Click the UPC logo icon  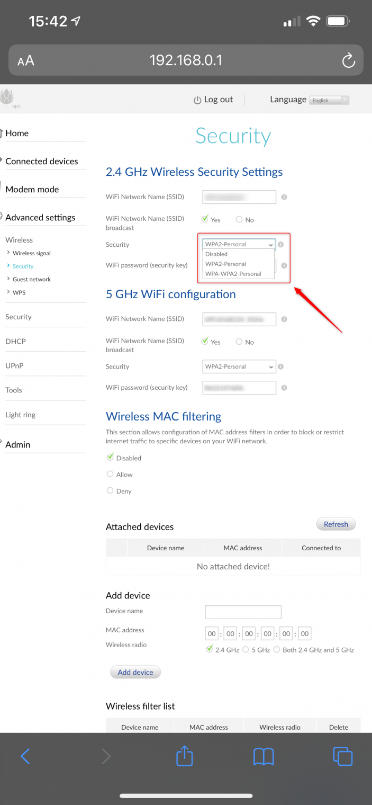coord(7,97)
